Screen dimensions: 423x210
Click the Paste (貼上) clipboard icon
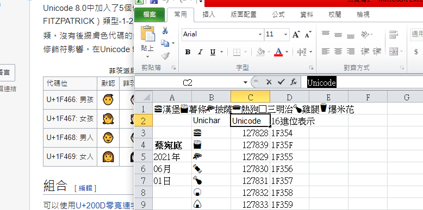(x=148, y=34)
